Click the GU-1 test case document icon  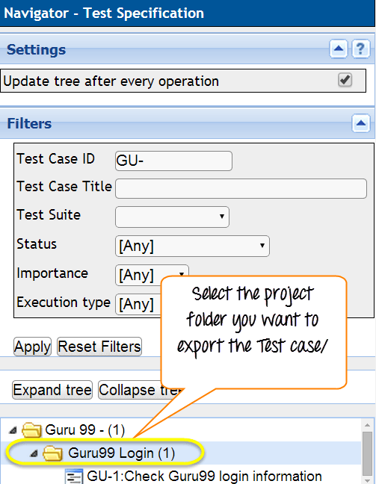coord(74,477)
